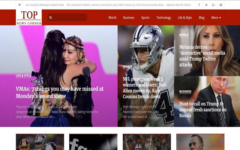Image resolution: width=240 pixels, height=150 pixels.
Task: Open Hunt sanctions on Russia article
Action: [x=203, y=109]
